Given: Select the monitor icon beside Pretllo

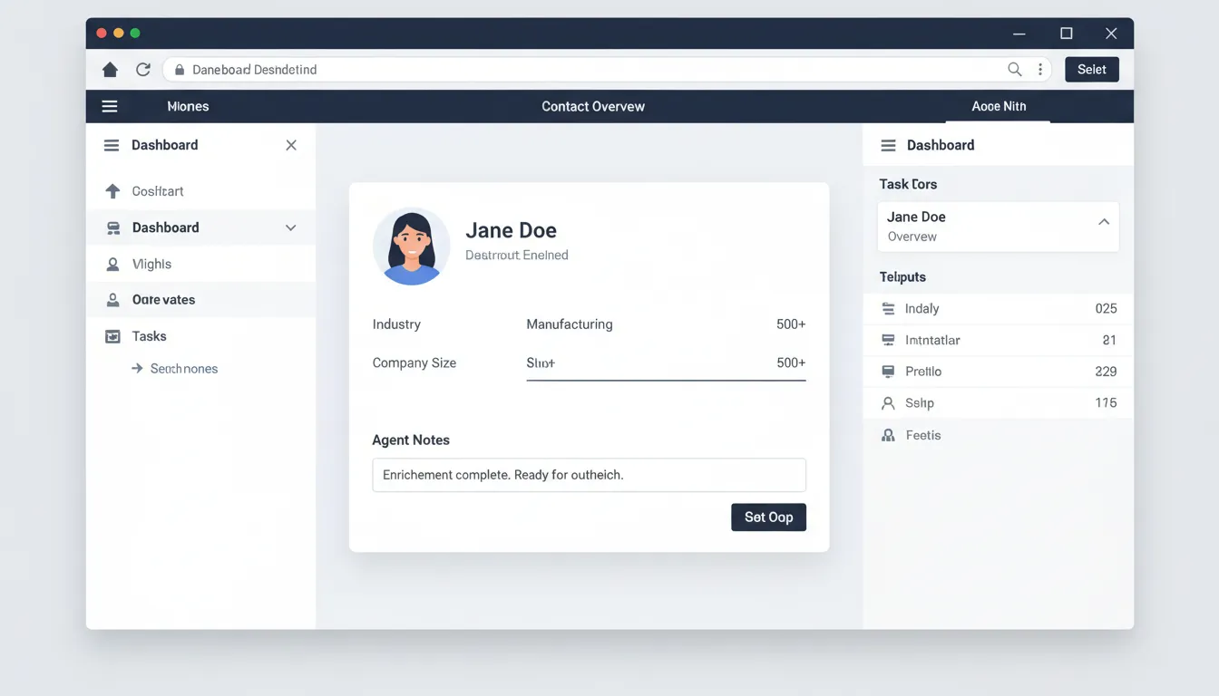Looking at the screenshot, I should (887, 371).
